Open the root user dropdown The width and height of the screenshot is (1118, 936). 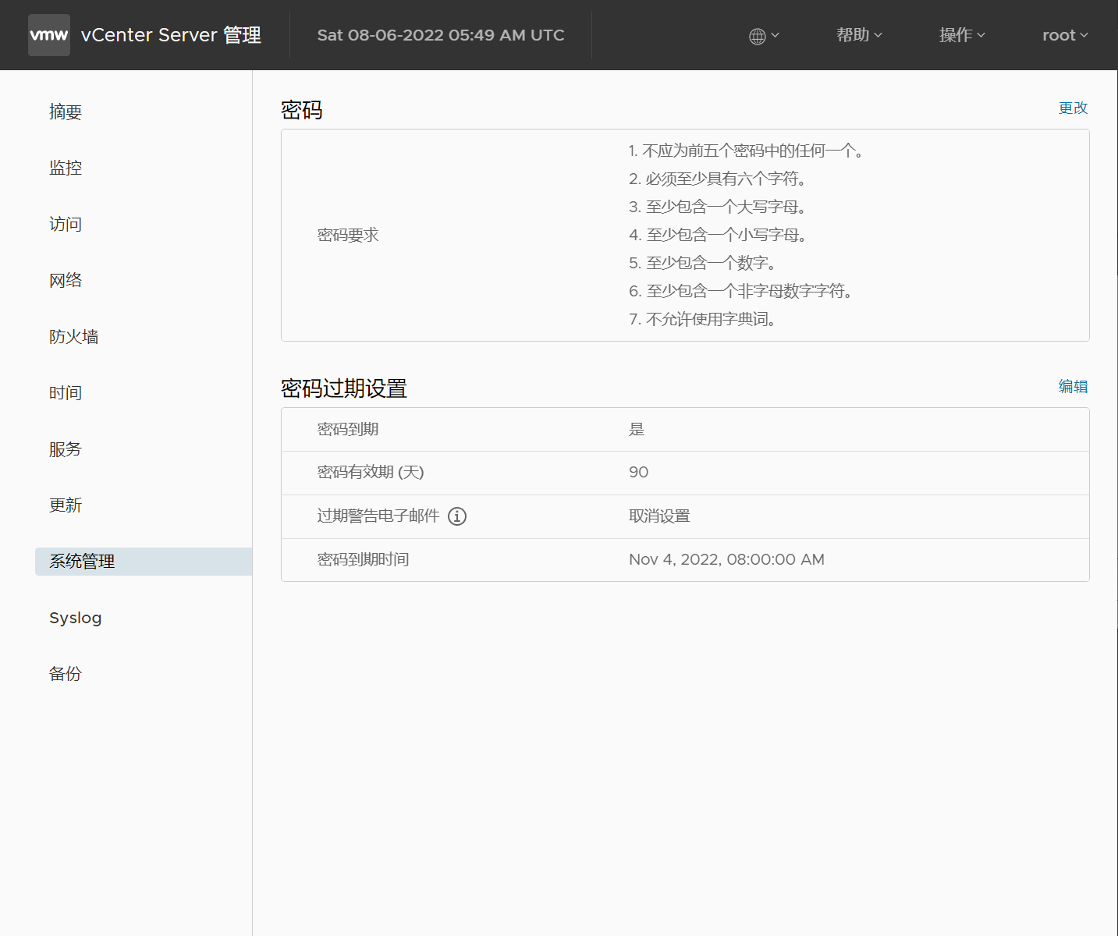(x=1065, y=35)
